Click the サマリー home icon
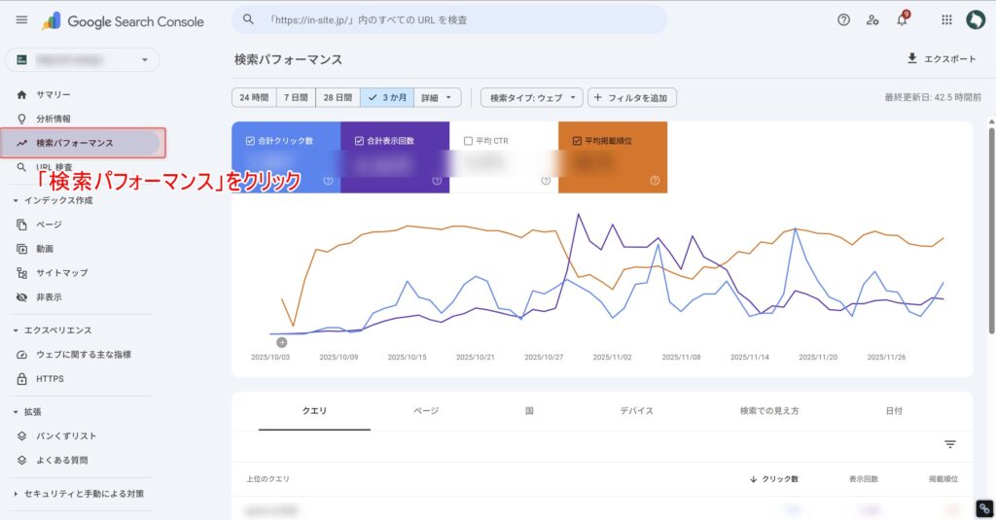This screenshot has width=996, height=520. (21, 94)
